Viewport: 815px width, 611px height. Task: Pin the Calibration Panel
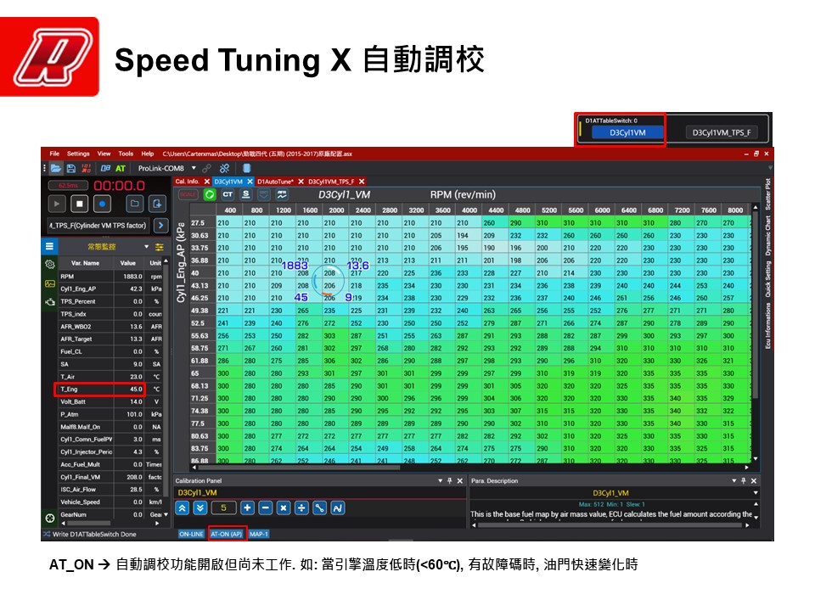(450, 481)
